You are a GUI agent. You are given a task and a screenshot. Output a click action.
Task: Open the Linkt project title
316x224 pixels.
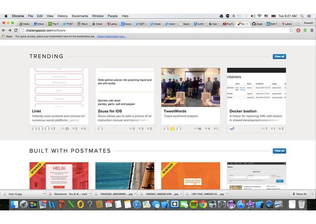point(36,111)
